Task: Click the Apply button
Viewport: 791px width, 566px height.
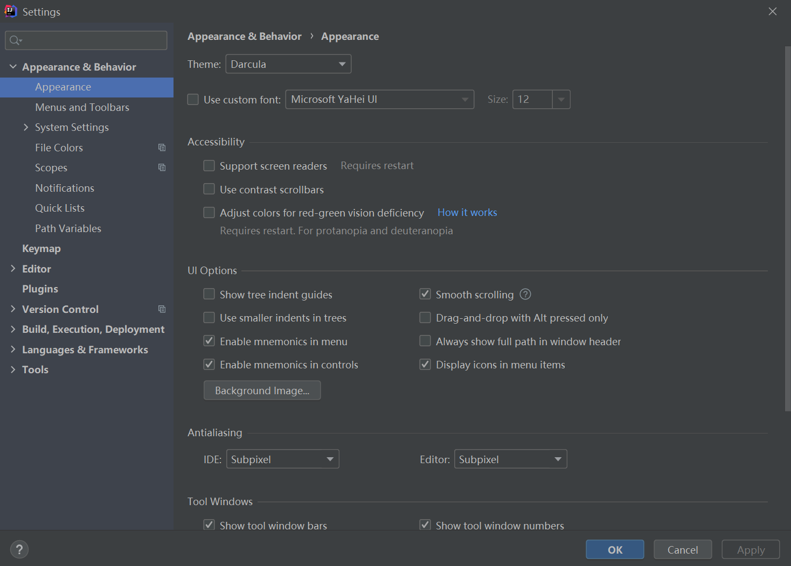Action: tap(751, 550)
